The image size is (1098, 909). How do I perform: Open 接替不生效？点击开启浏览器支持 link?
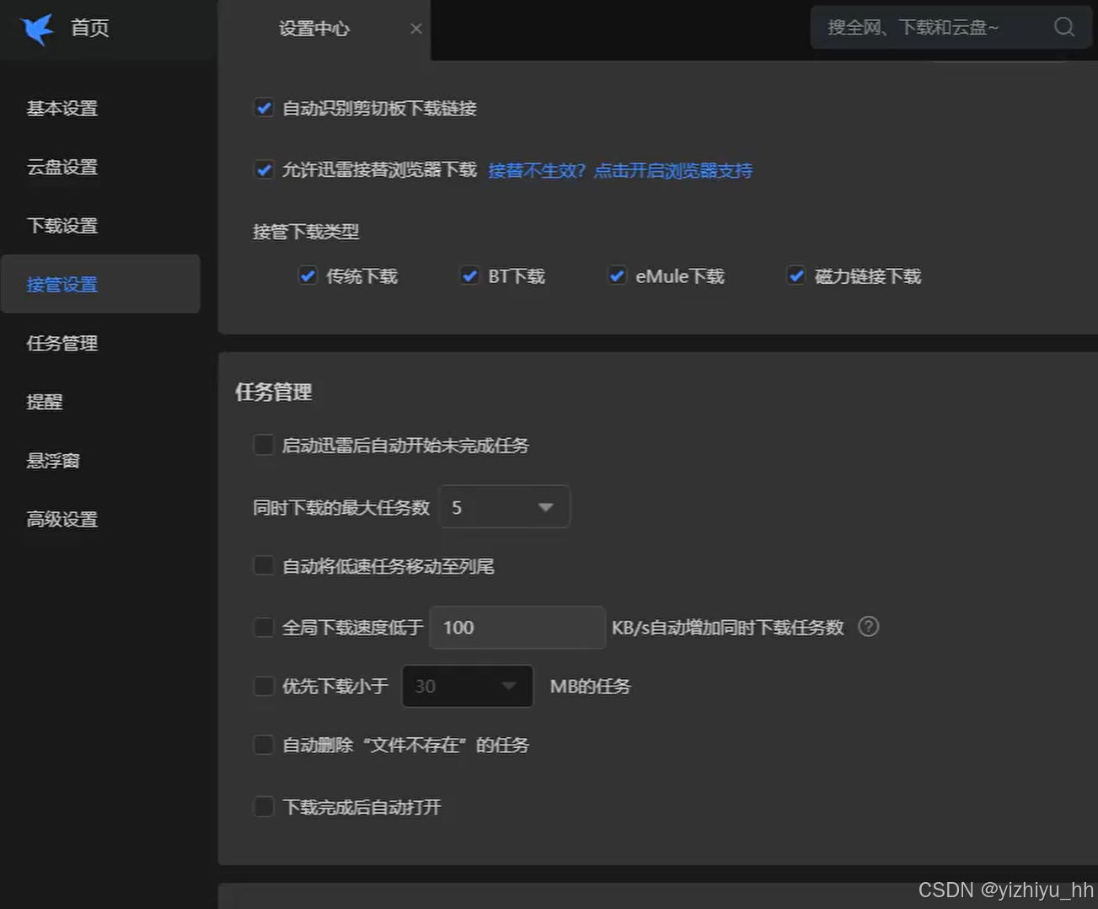[620, 170]
